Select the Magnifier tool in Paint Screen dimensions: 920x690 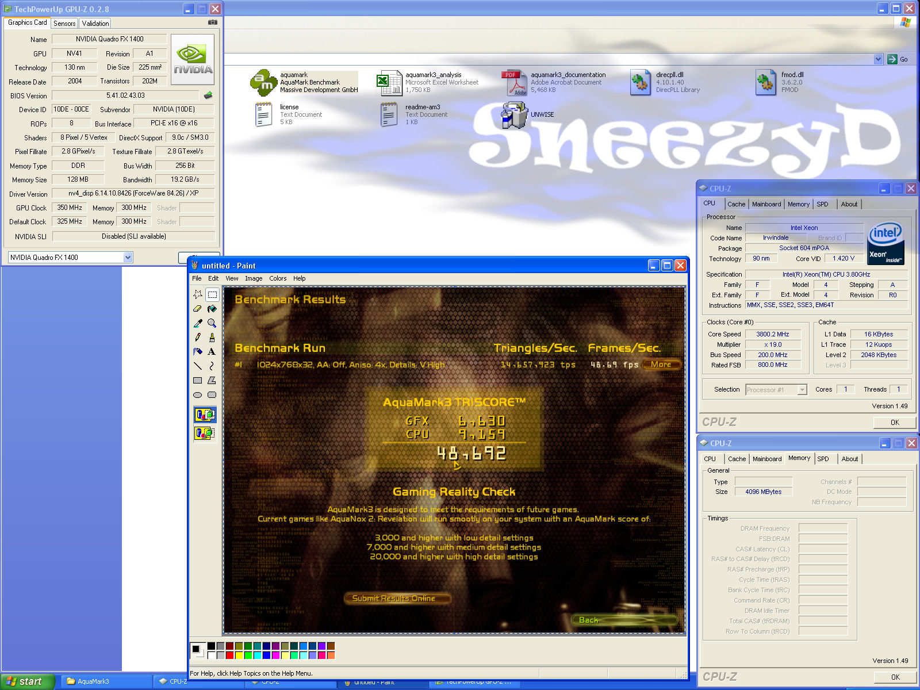pos(212,323)
